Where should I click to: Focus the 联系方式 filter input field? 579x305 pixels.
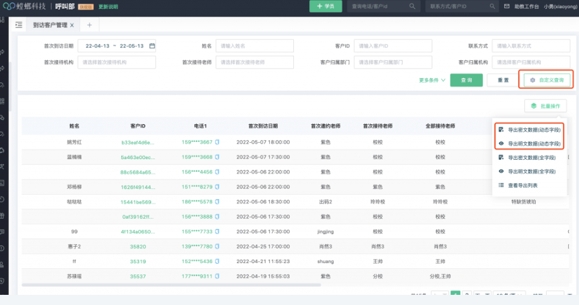click(531, 46)
